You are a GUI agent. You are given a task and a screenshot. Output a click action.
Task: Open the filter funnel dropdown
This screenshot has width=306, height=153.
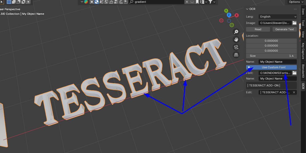click(212, 2)
